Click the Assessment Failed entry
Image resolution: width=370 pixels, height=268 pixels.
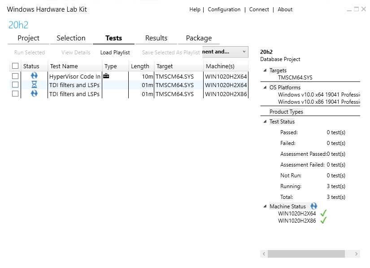coord(313,165)
